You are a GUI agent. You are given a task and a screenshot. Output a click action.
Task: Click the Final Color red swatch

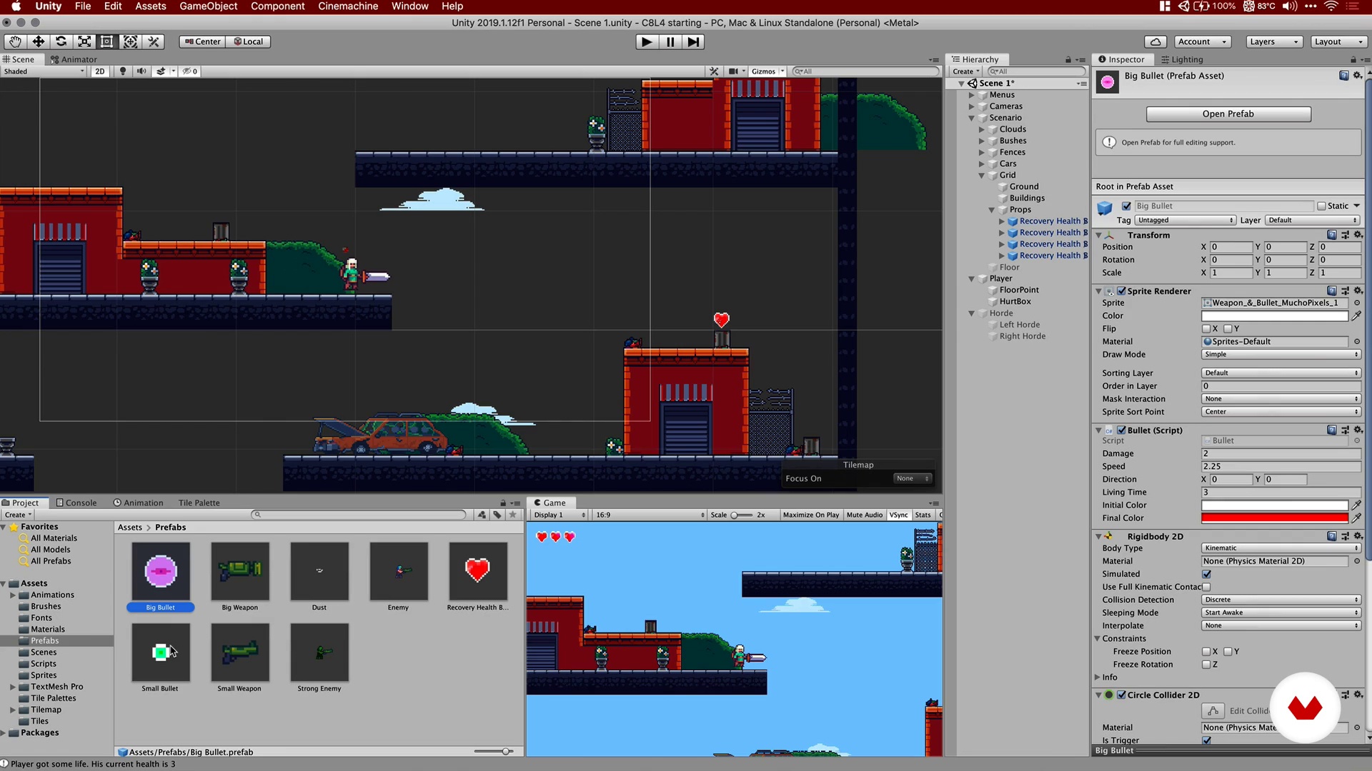(1274, 518)
